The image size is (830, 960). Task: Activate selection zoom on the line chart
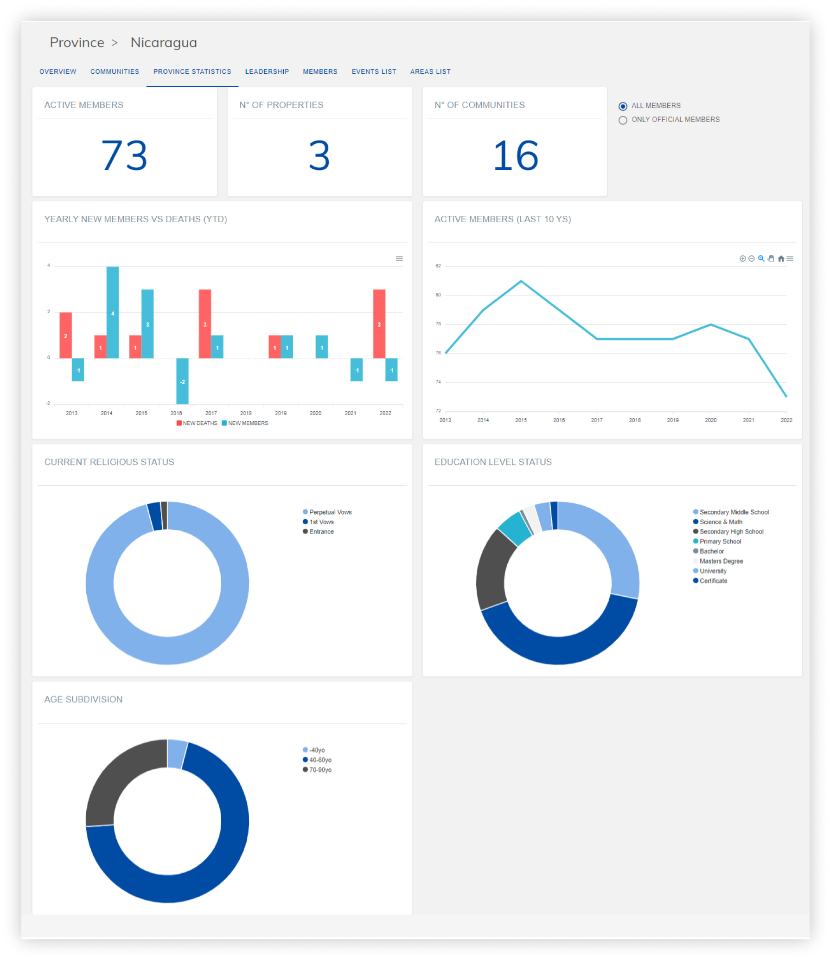point(761,258)
